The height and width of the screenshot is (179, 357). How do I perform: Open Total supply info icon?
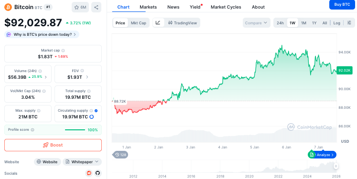(89, 91)
